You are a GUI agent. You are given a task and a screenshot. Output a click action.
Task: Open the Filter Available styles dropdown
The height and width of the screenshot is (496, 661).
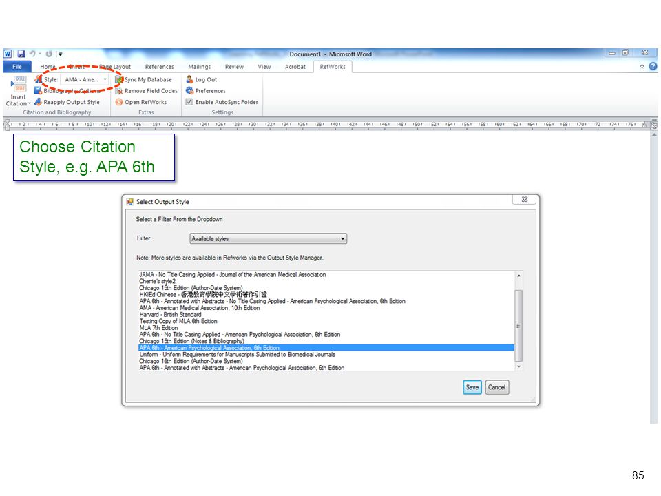(x=268, y=239)
